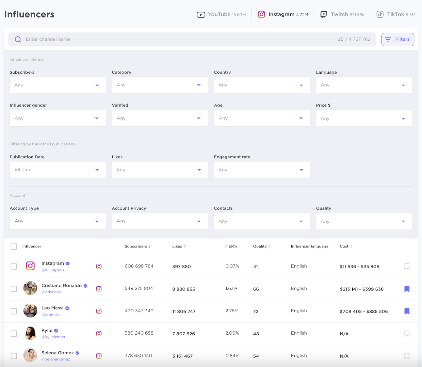
Task: Open the @leomessi handle link
Action: click(x=51, y=314)
